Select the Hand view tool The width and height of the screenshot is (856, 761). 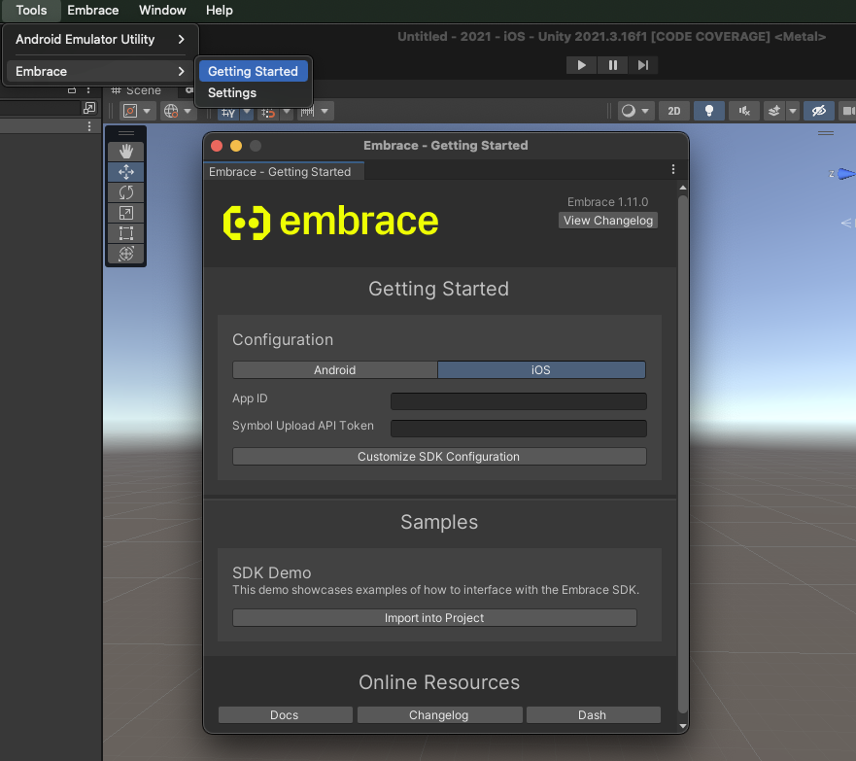[x=126, y=152]
